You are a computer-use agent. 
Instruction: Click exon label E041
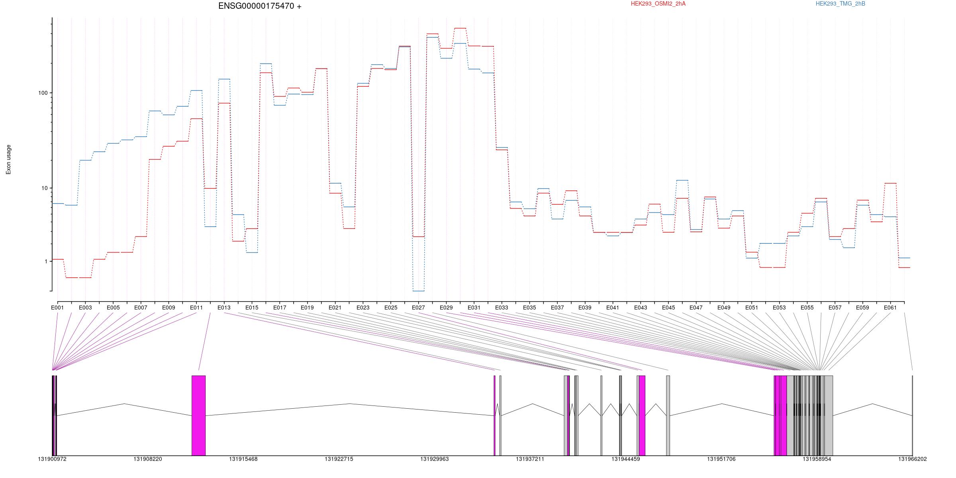pos(613,308)
